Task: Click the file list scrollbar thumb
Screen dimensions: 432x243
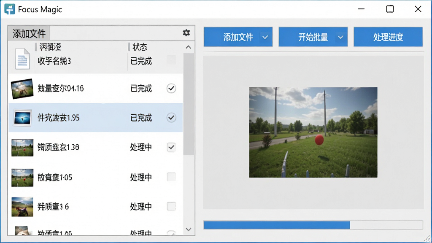Action: [189, 104]
